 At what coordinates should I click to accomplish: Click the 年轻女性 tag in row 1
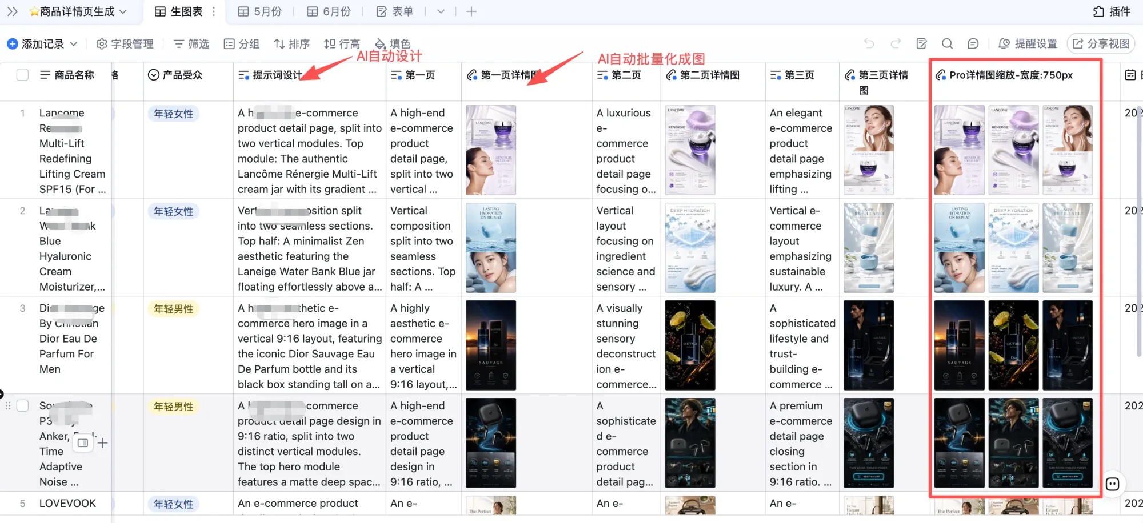[174, 114]
